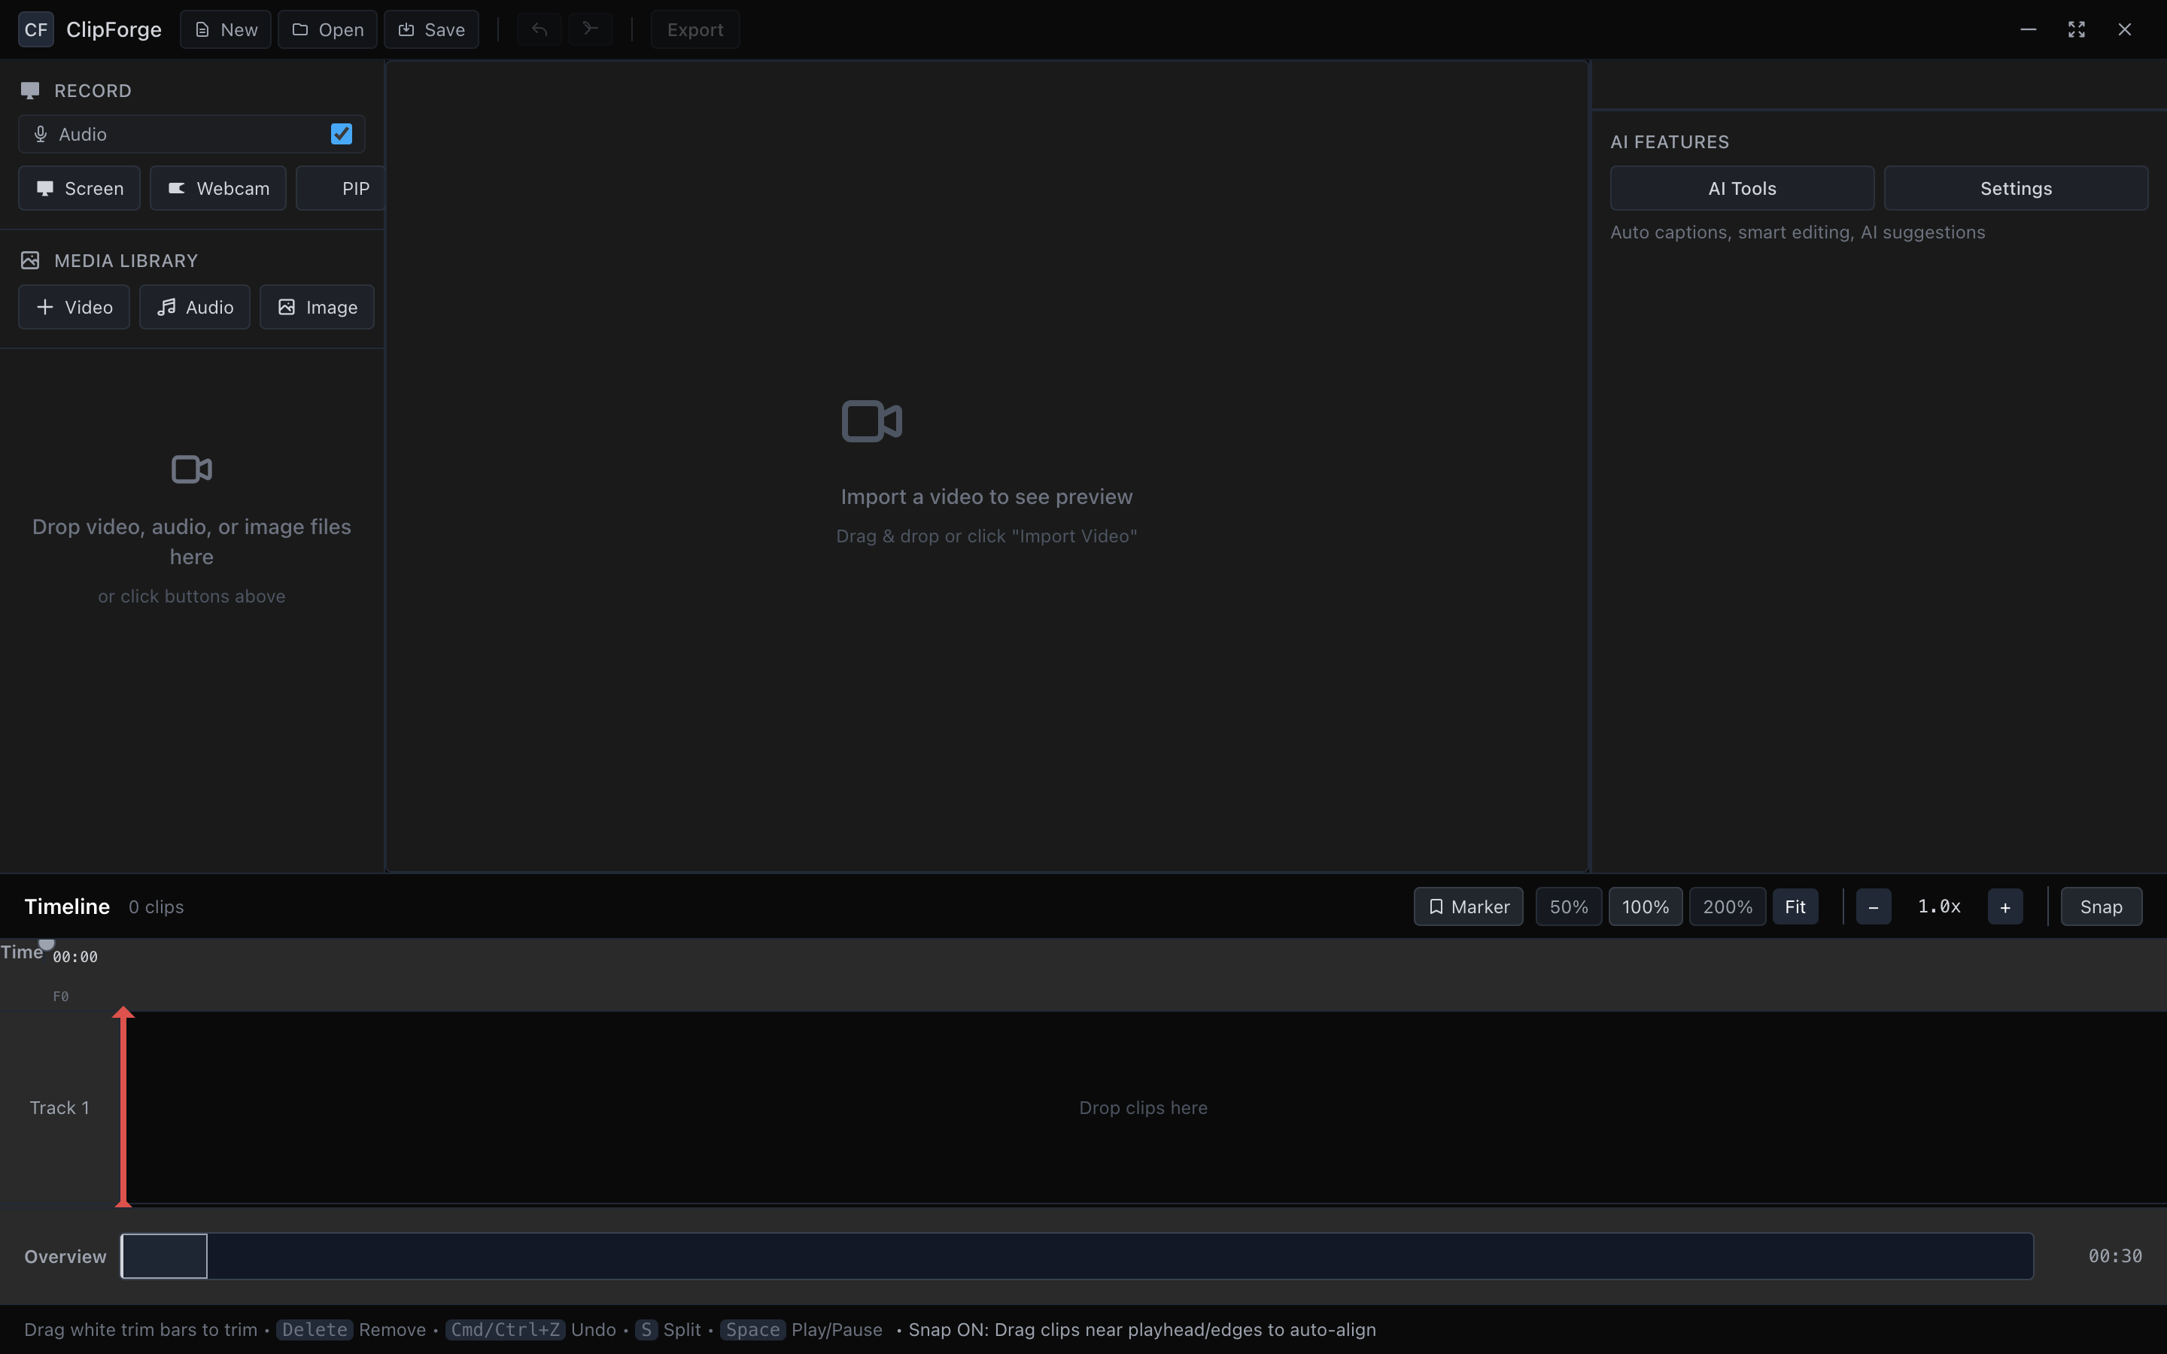Start Webcam recording
The image size is (2167, 1354).
pyautogui.click(x=217, y=188)
